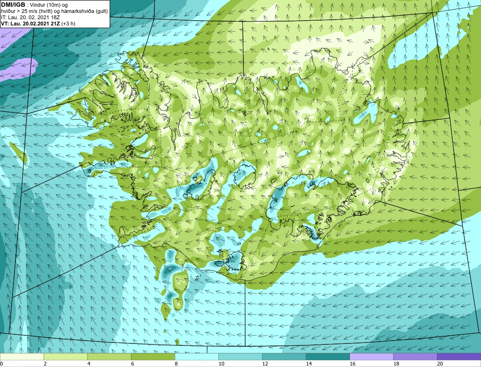The width and height of the screenshot is (481, 367).
Task: Click the legend value label '6'
Action: pyautogui.click(x=133, y=364)
